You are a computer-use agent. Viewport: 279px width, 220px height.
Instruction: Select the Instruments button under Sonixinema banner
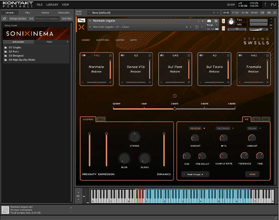18,42
